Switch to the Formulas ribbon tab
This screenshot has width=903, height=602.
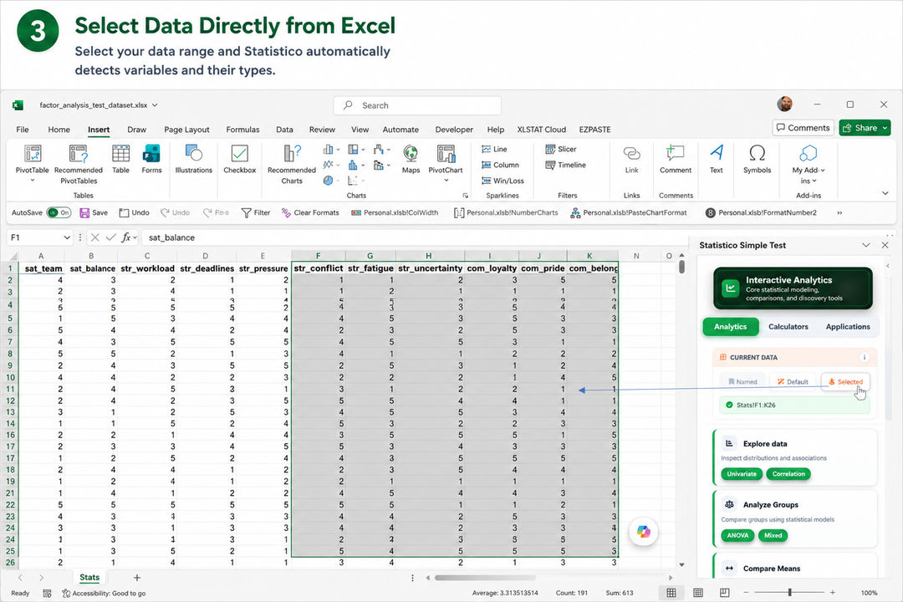(x=242, y=130)
